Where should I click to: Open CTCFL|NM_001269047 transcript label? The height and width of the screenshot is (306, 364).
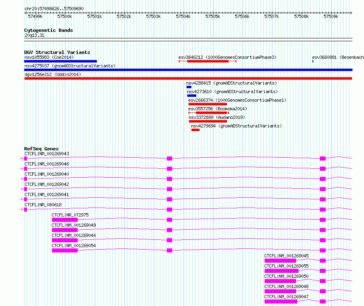(x=286, y=297)
